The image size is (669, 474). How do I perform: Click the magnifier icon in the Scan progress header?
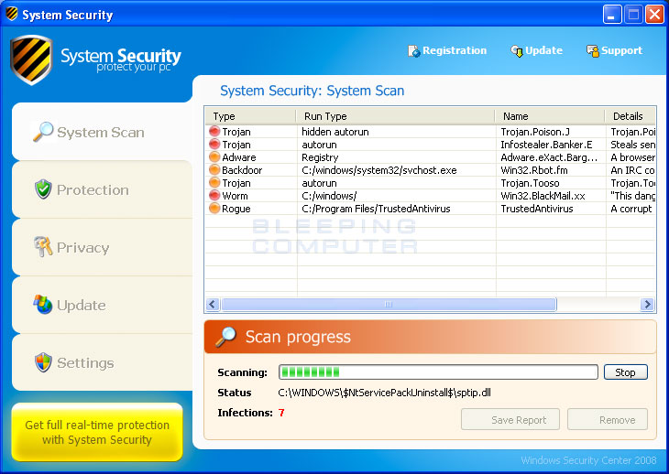point(225,337)
